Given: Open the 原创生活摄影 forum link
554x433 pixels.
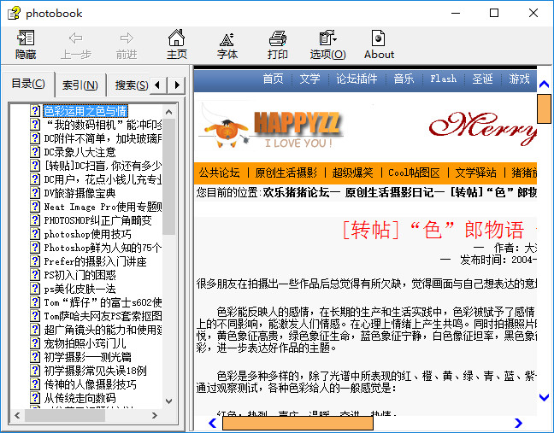Looking at the screenshot, I should coord(286,173).
